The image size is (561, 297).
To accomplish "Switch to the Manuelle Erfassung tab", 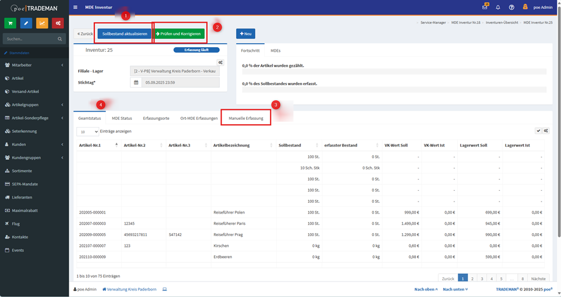I will 246,118.
